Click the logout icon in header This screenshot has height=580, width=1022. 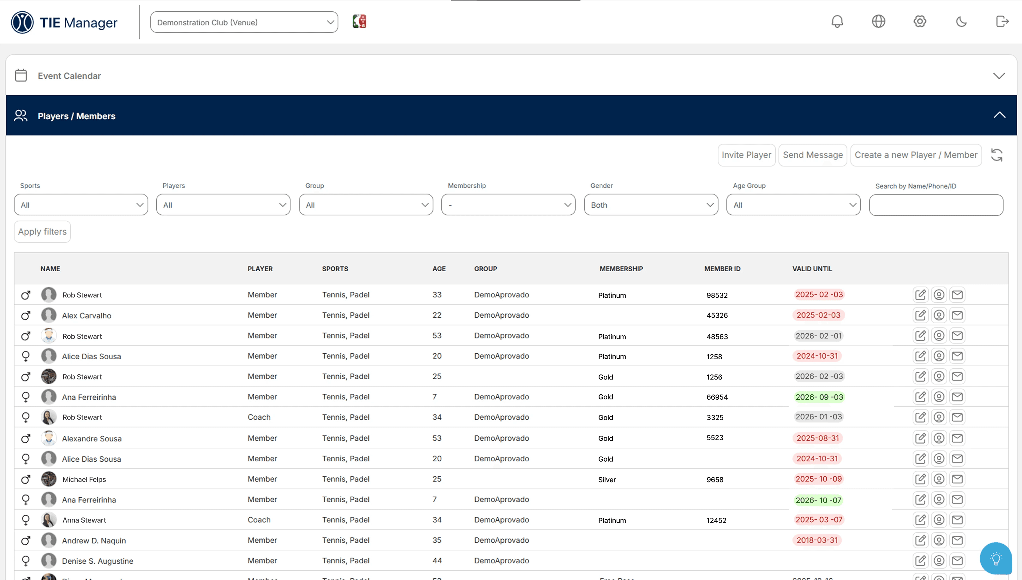click(x=1002, y=21)
